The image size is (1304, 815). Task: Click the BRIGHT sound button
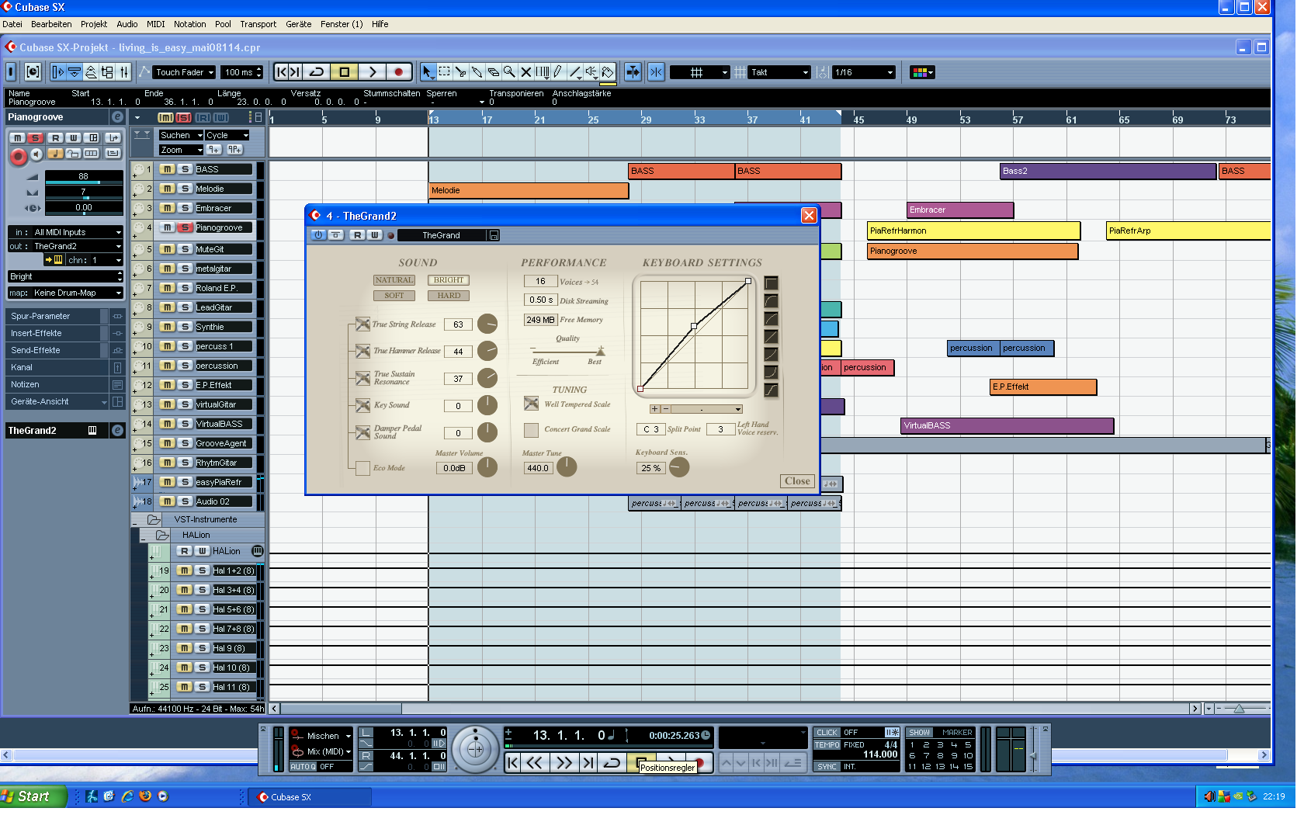click(x=448, y=280)
